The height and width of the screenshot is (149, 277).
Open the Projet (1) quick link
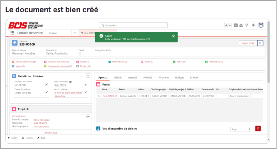point(85,62)
